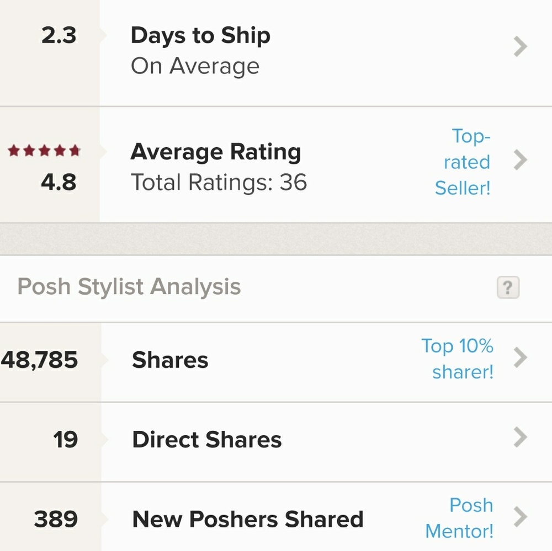Click the 2.3 days value
552x551 pixels.
point(59,36)
